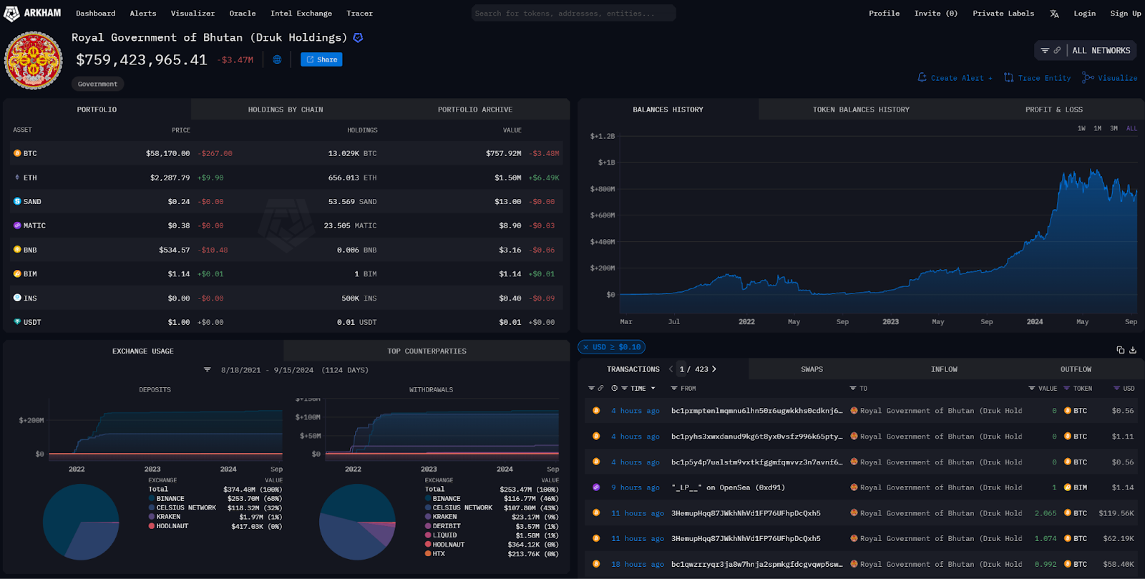Viewport: 1145px width, 579px height.
Task: Open the exchange usage date range filter
Action: click(x=208, y=370)
